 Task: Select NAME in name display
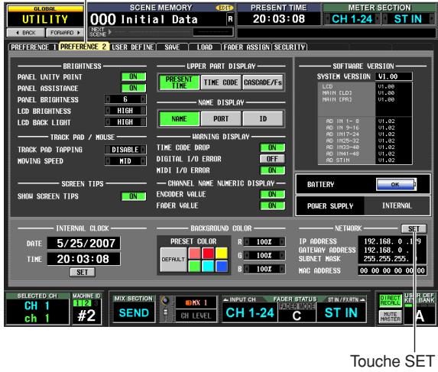click(179, 119)
